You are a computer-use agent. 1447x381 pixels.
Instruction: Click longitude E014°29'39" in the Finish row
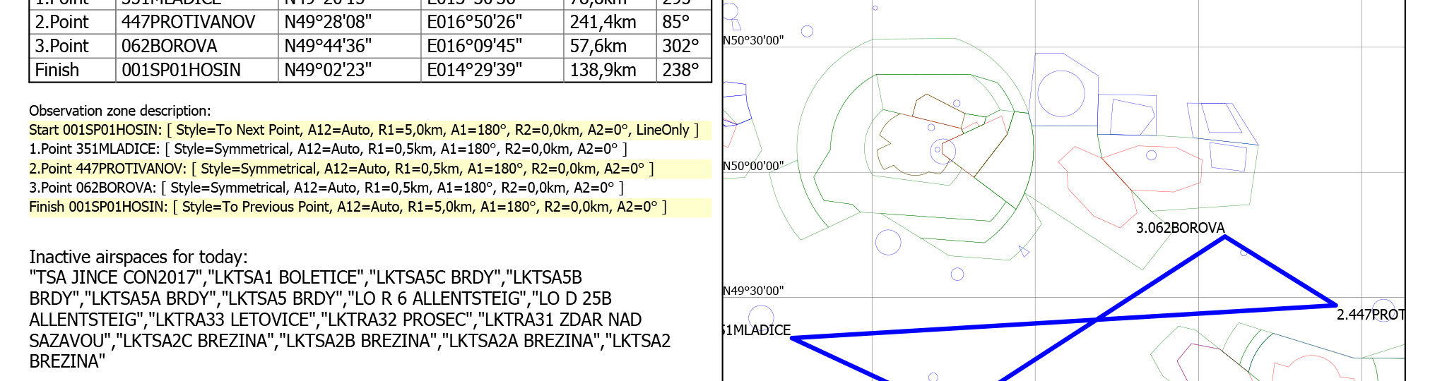pyautogui.click(x=474, y=71)
